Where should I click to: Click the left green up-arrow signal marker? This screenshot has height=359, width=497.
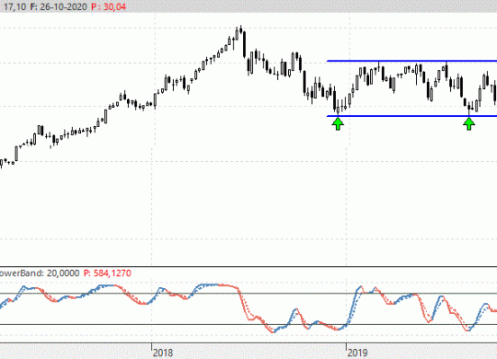coord(338,123)
